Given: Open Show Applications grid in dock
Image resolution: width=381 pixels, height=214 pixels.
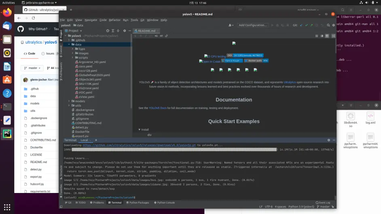Looking at the screenshot, I should click(7, 207).
